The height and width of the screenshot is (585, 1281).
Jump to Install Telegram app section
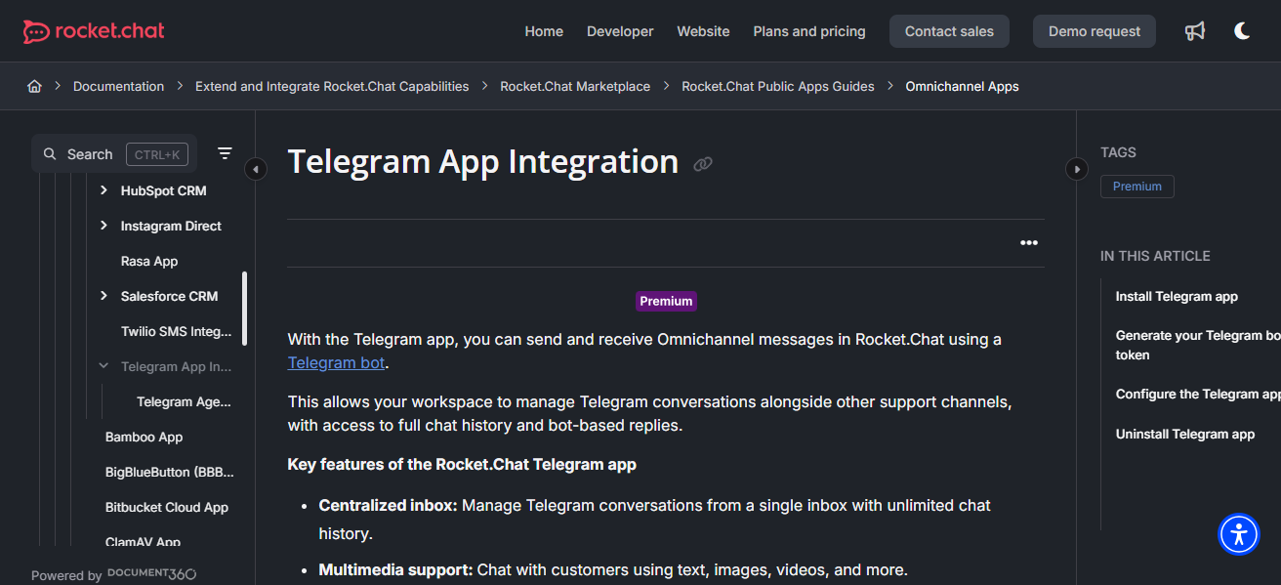[1177, 296]
